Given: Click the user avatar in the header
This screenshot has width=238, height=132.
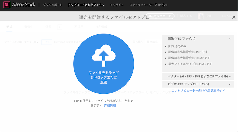Looking at the screenshot, I should pos(200,16).
